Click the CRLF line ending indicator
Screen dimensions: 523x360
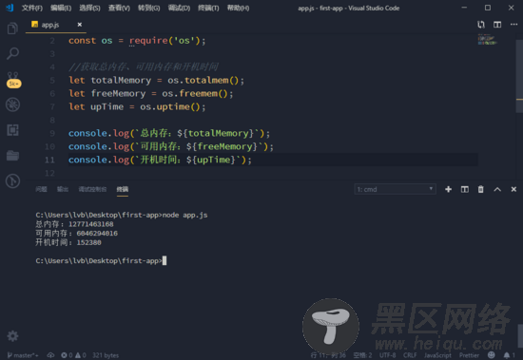pos(410,355)
